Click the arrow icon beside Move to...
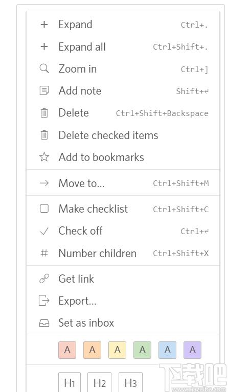 (x=44, y=183)
